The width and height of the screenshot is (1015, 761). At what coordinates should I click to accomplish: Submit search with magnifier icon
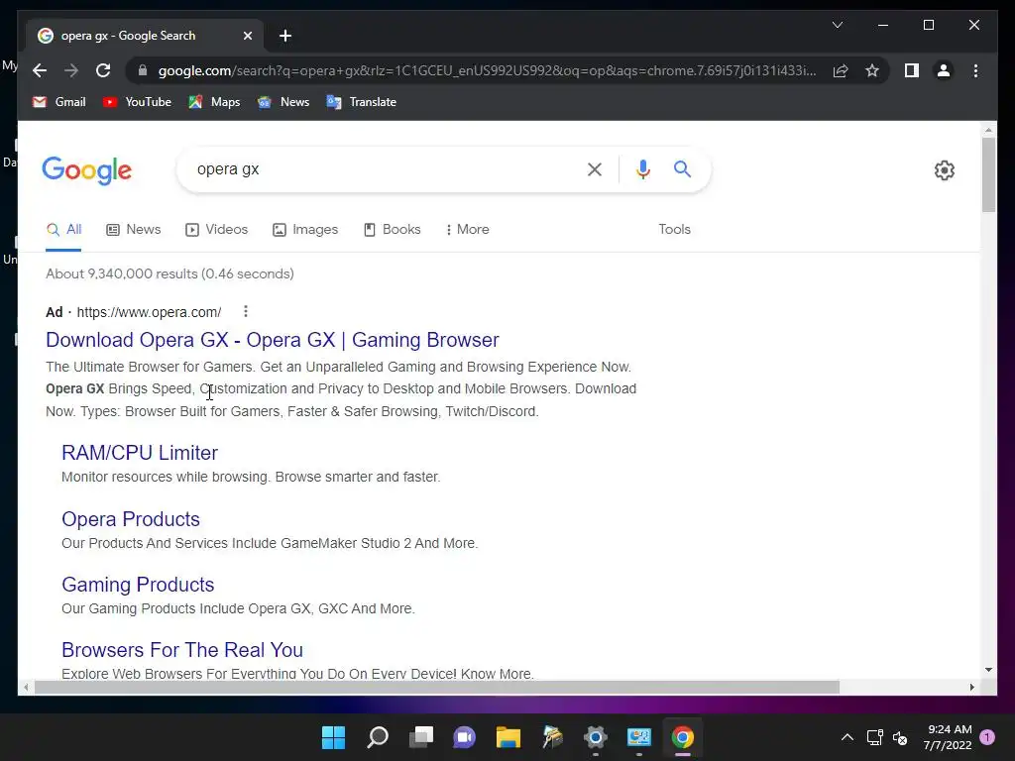pyautogui.click(x=682, y=169)
